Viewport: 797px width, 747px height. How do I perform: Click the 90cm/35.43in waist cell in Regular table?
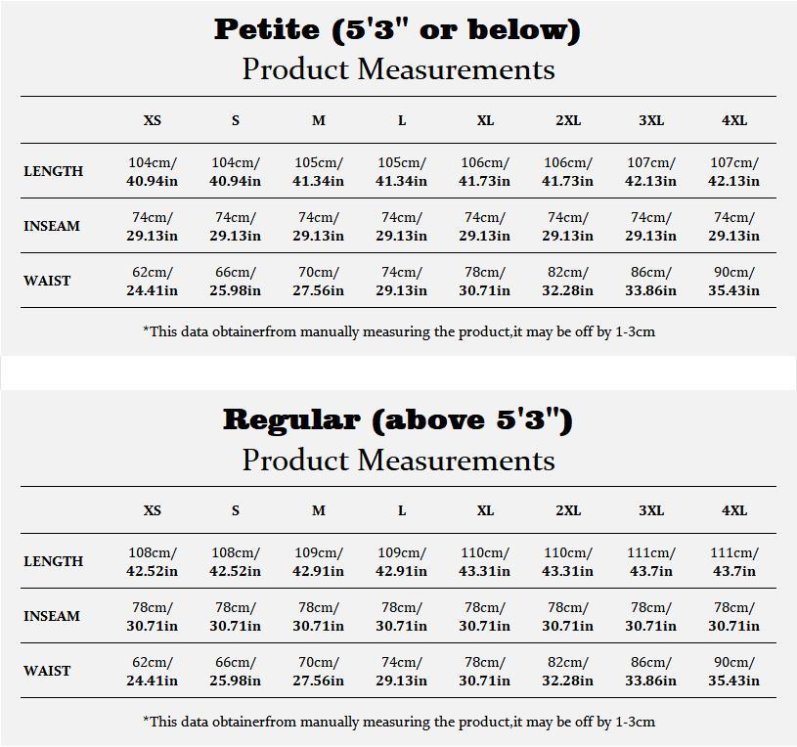(734, 671)
